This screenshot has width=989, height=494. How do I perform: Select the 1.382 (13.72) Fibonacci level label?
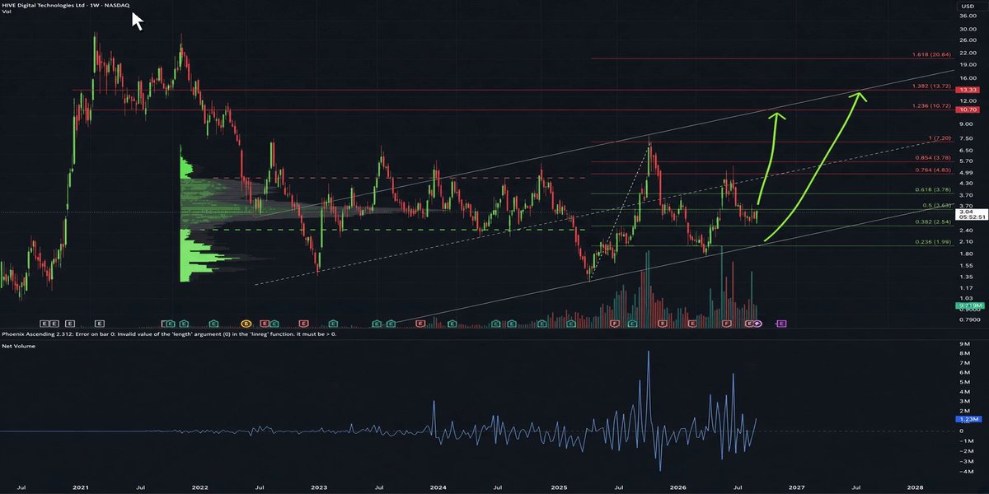click(x=933, y=86)
